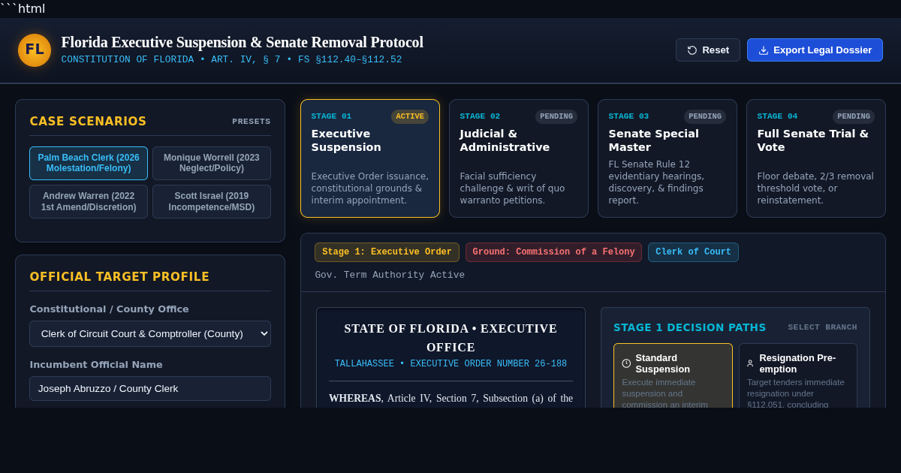
Task: Open Constitutional / County Office dropdown
Action: (x=150, y=333)
